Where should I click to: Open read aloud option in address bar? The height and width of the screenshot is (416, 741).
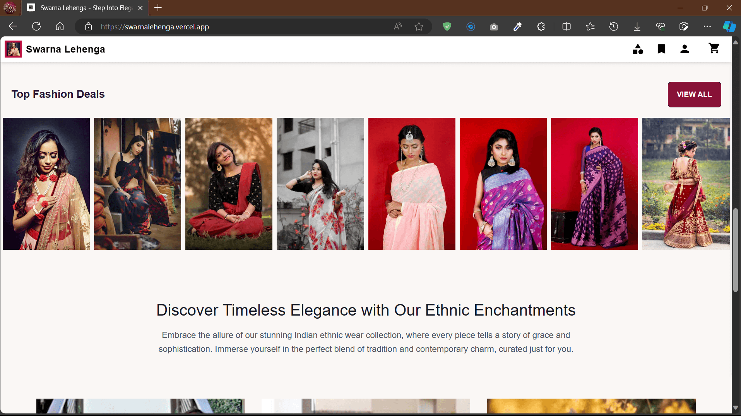pyautogui.click(x=397, y=27)
